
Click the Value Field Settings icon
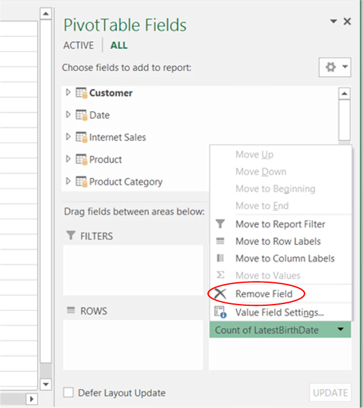[x=220, y=312]
